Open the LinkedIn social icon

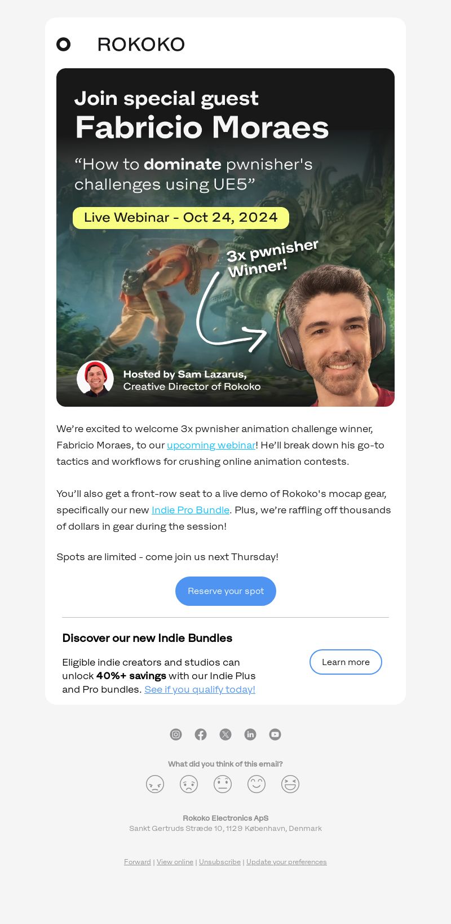click(x=250, y=734)
